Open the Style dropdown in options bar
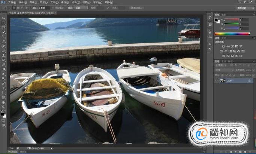256x154 pixels. coord(81,8)
